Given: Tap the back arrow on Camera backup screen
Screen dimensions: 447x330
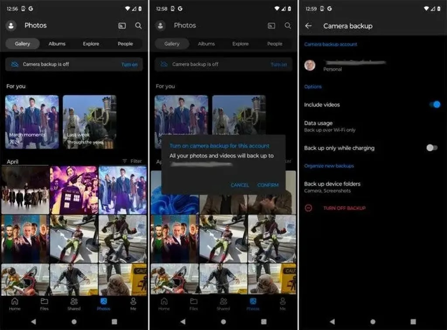Looking at the screenshot, I should [x=309, y=25].
